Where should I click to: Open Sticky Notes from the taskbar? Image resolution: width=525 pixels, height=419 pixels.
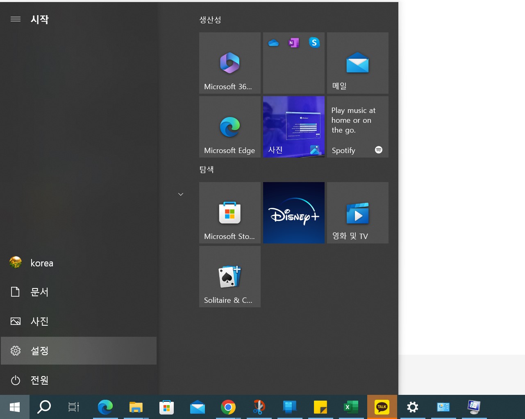click(x=320, y=407)
